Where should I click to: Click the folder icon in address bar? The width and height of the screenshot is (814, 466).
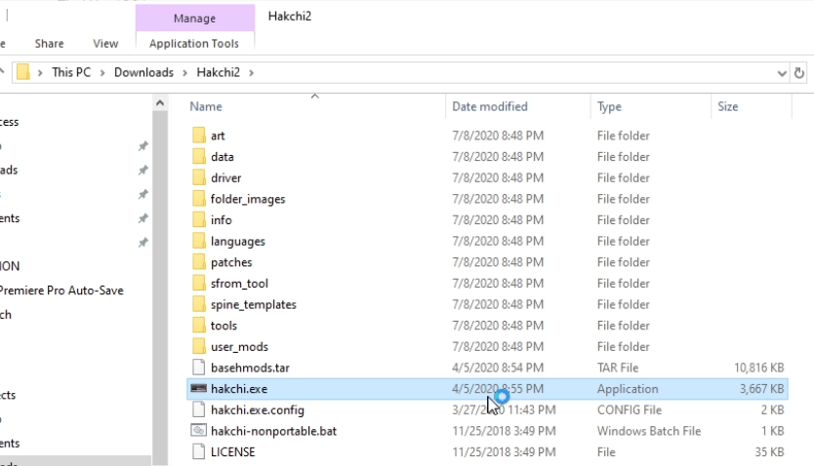pyautogui.click(x=22, y=72)
